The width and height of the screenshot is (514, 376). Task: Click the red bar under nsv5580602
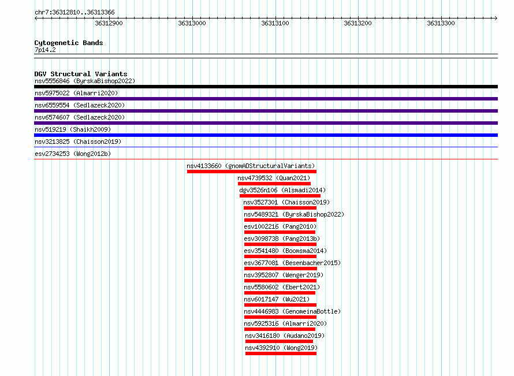(280, 293)
